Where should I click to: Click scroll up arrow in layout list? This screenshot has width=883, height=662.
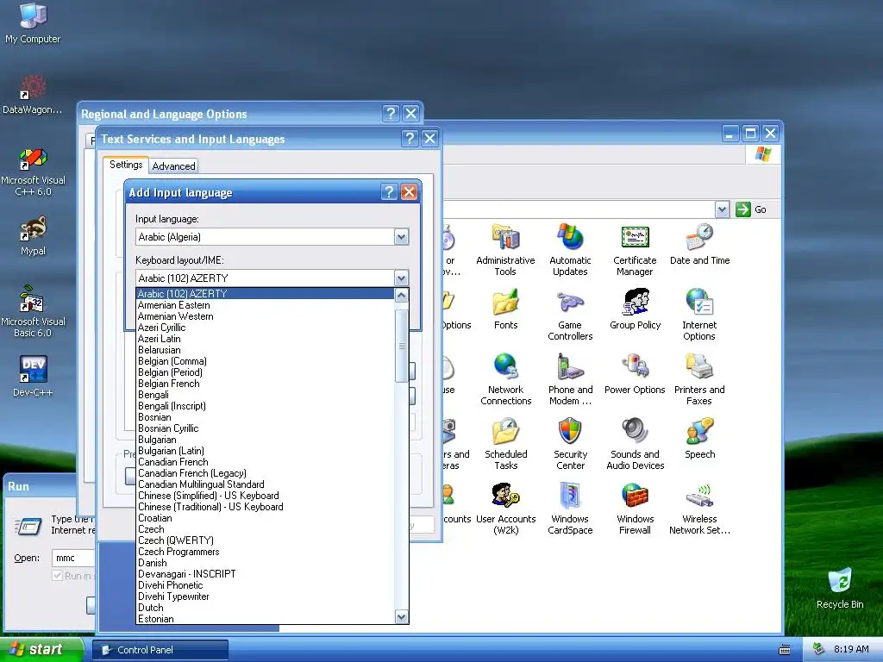point(401,295)
